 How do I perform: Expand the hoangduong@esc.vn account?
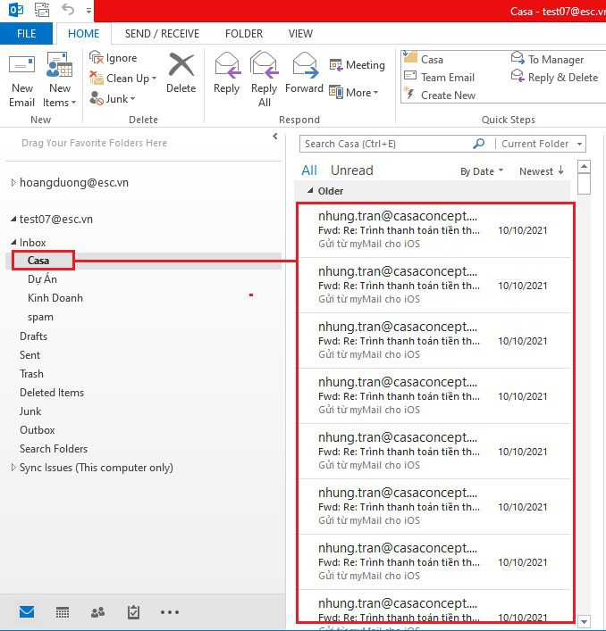(x=13, y=182)
